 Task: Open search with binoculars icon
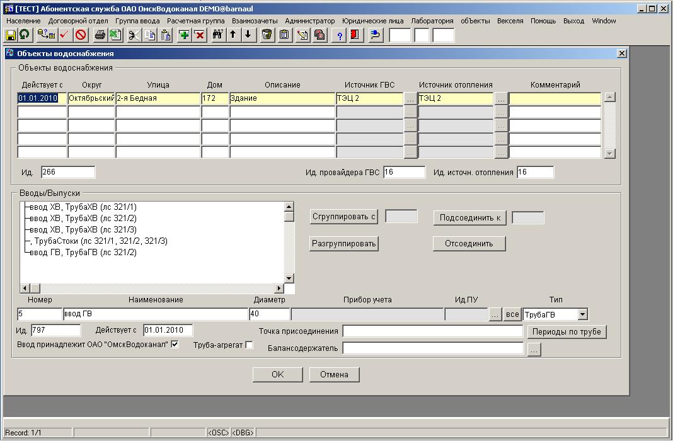click(218, 35)
